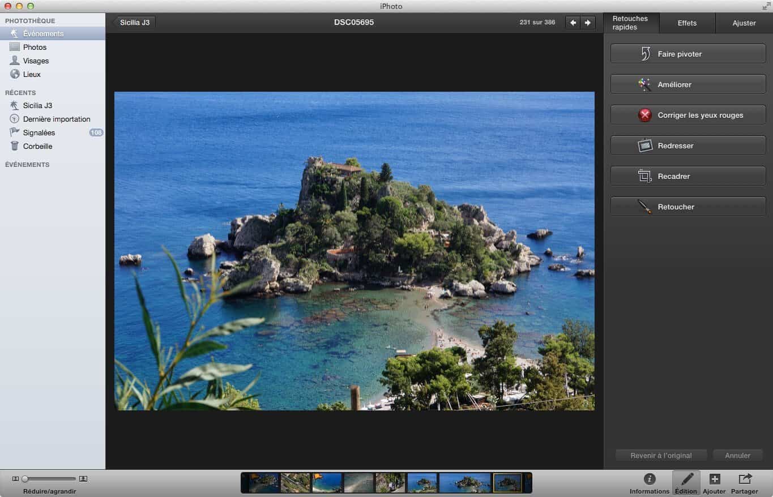
Task: Activate the Recadrer crop tool
Action: [687, 176]
